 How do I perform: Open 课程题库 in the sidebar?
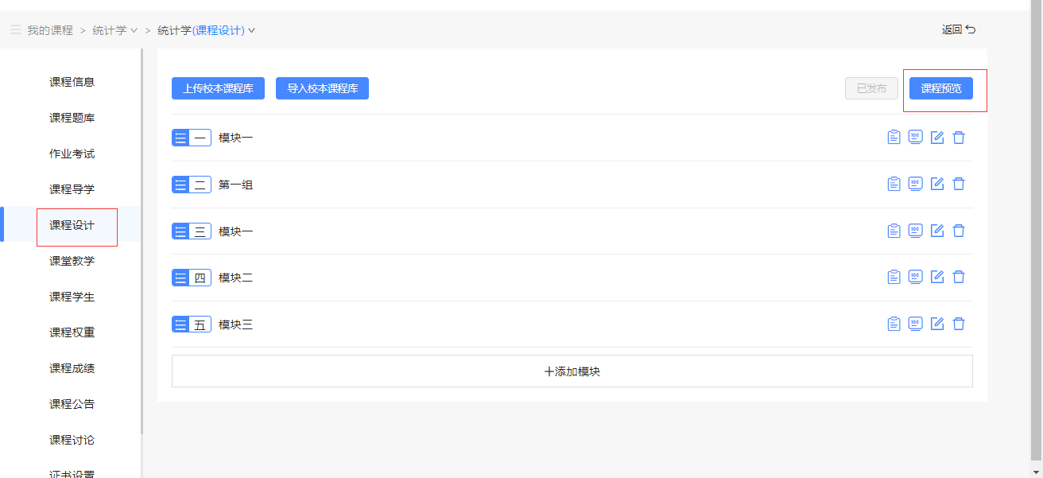coord(72,118)
